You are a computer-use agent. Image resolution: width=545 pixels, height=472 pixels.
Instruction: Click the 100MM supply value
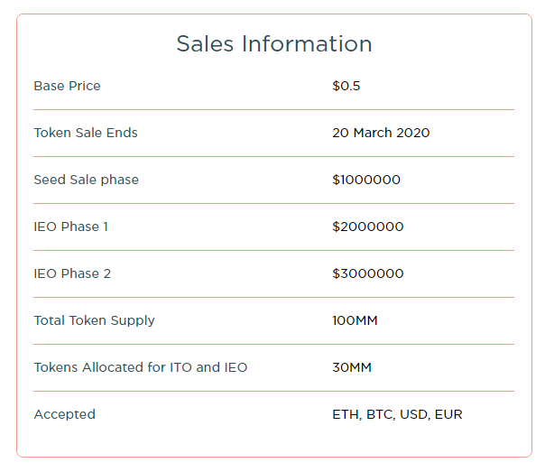click(355, 320)
